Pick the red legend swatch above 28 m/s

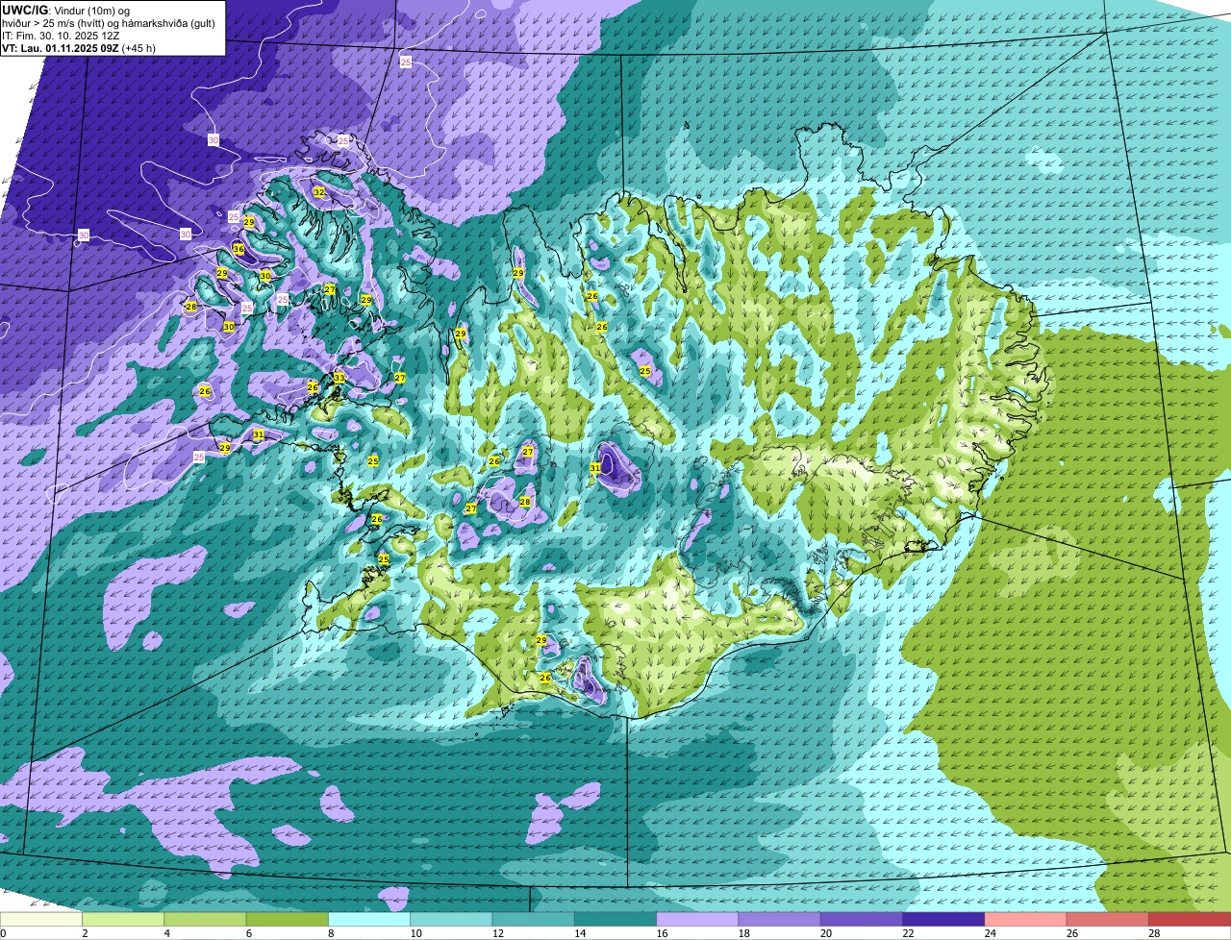tap(1190, 920)
